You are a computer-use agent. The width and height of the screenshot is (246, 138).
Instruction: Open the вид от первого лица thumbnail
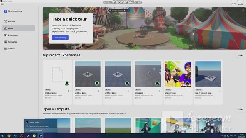pos(208,74)
